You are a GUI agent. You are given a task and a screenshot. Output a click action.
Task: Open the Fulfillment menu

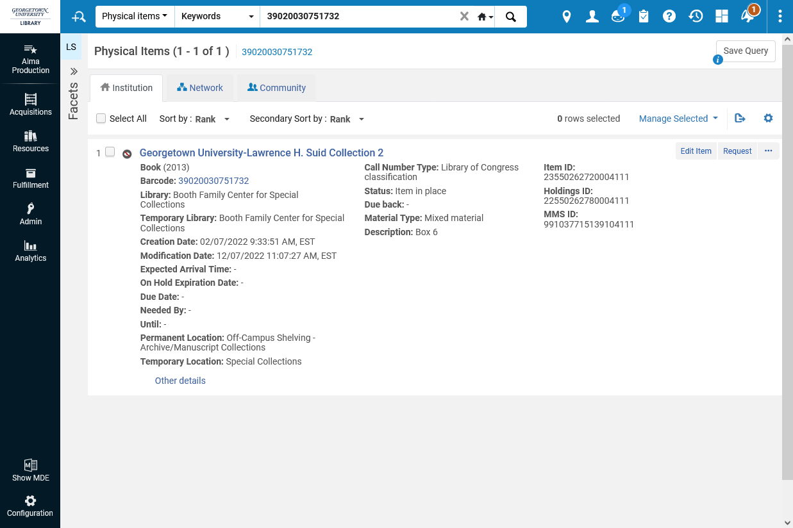coord(30,177)
